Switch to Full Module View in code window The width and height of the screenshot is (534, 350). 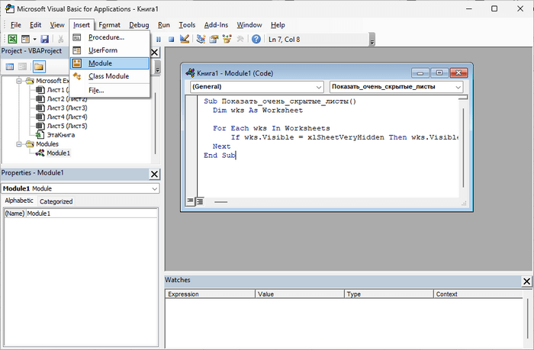click(x=198, y=202)
